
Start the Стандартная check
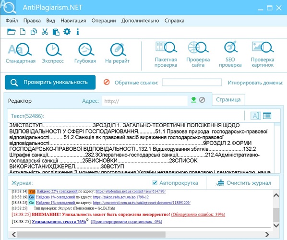point(21,53)
